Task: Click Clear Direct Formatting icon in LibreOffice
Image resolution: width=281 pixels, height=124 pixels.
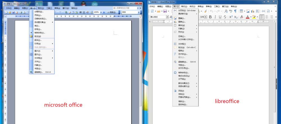Action: [x=242, y=17]
